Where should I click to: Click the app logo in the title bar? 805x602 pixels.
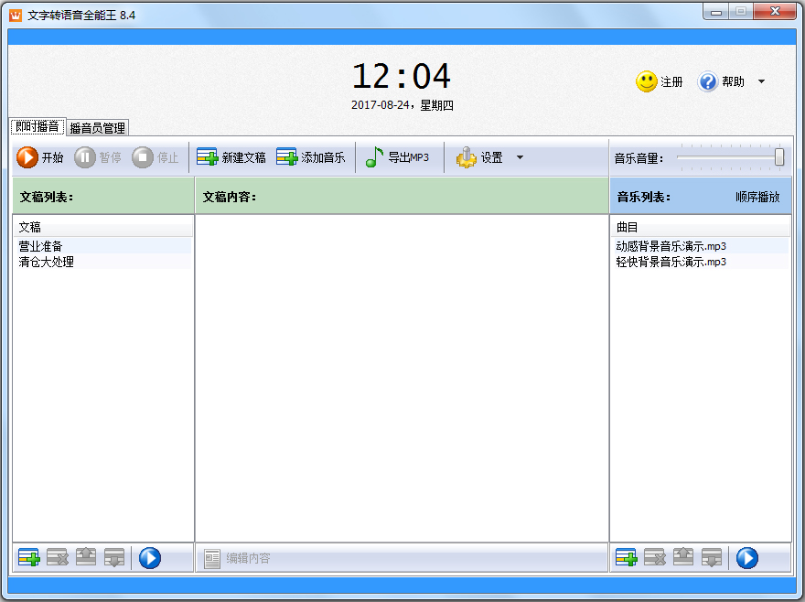coord(16,15)
